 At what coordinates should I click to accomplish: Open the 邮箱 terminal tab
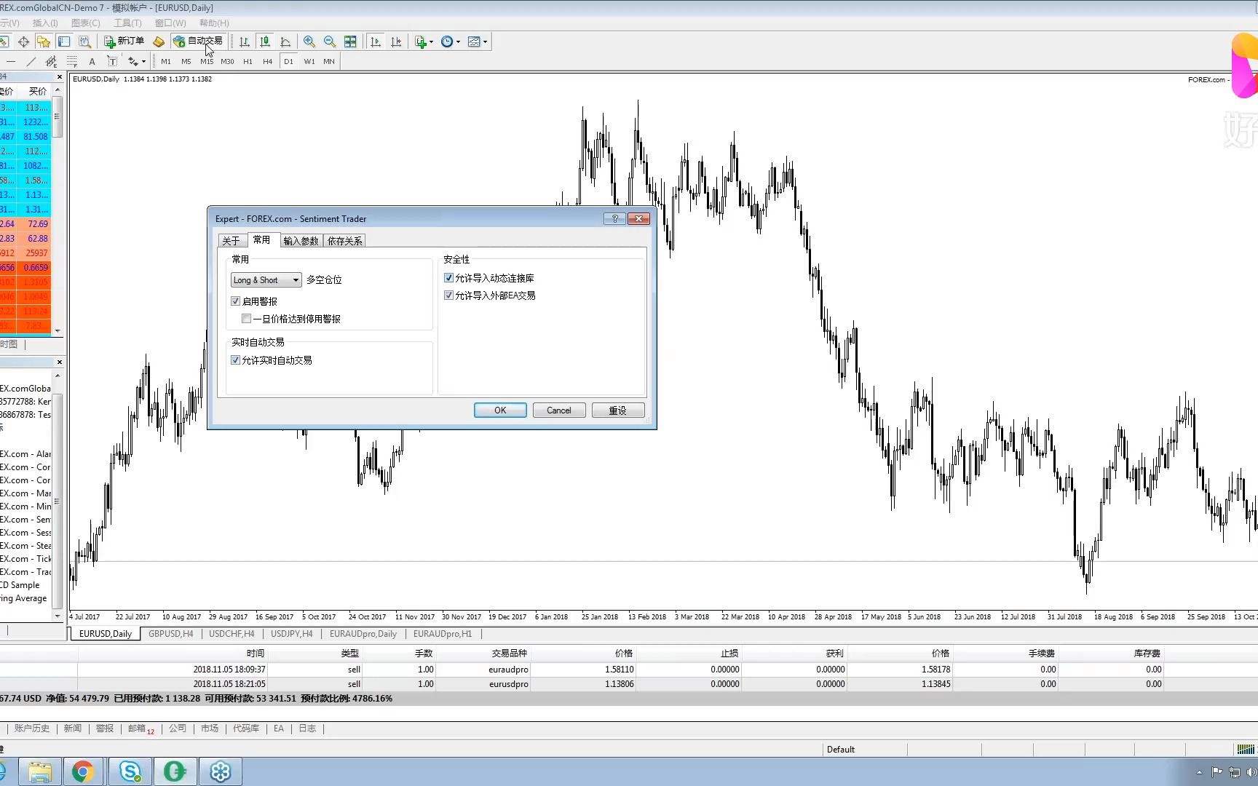coord(141,729)
